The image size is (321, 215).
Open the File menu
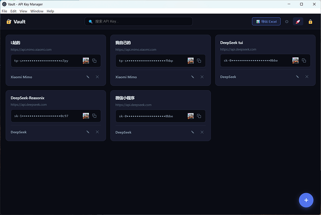4,11
